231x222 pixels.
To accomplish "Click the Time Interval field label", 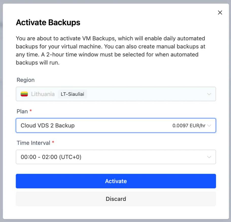I will 33,143.
